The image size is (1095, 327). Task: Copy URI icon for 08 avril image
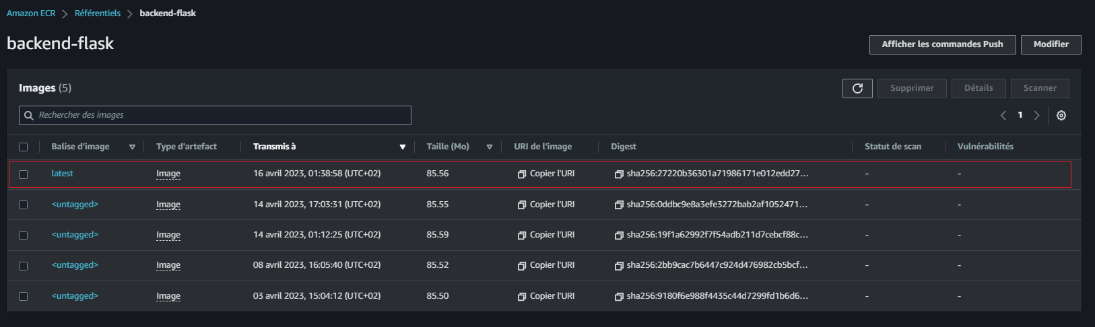coord(521,266)
